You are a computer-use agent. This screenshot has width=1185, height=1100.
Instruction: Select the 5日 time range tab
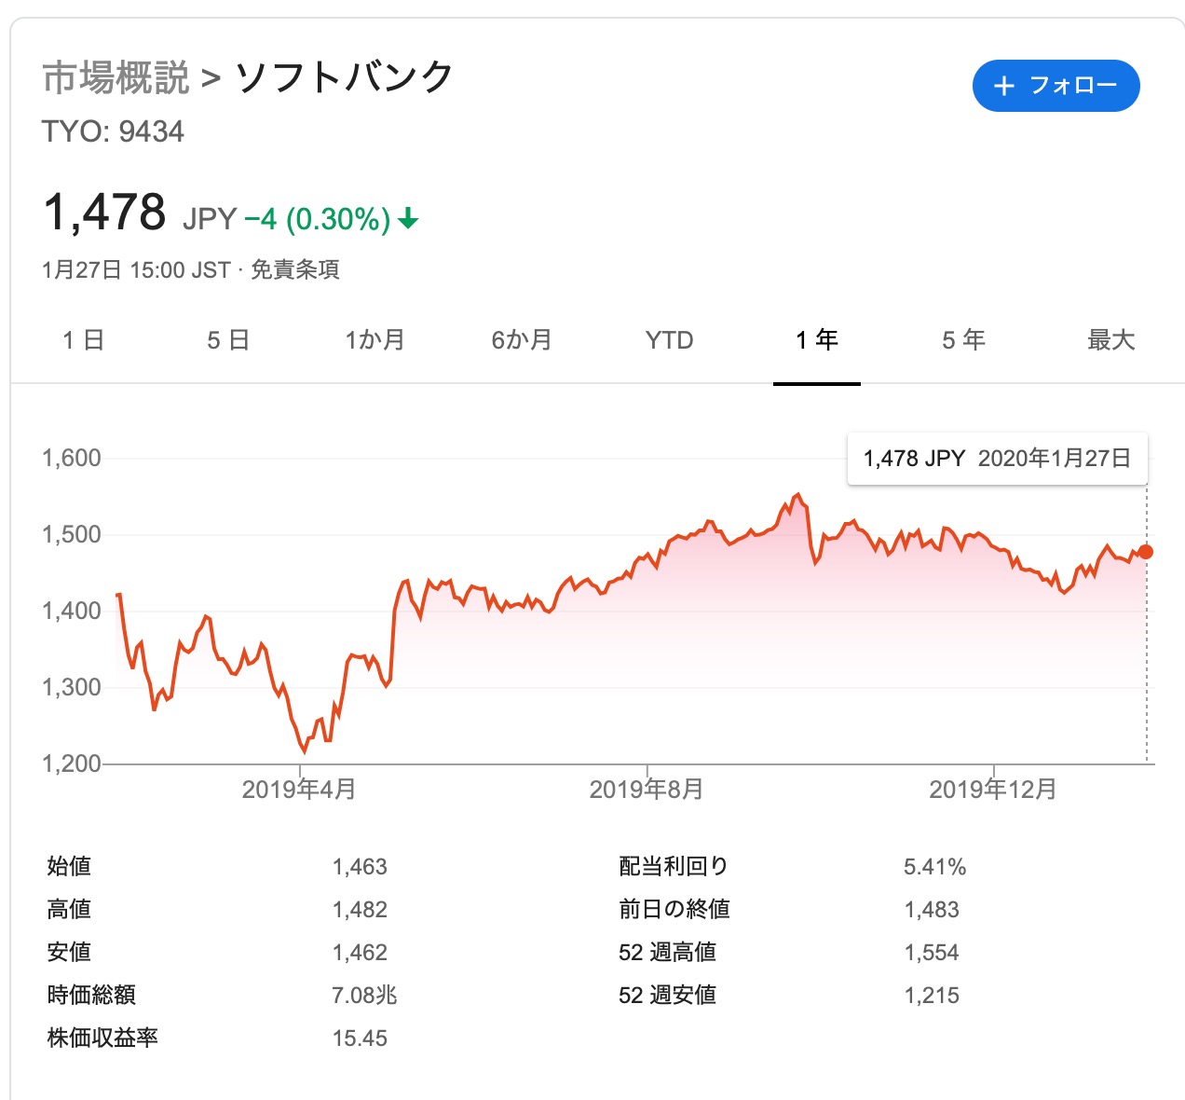228,340
